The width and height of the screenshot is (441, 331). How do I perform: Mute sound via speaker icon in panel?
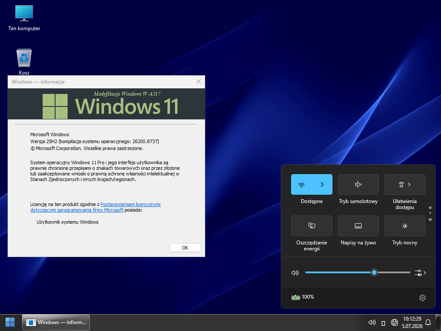coord(295,273)
